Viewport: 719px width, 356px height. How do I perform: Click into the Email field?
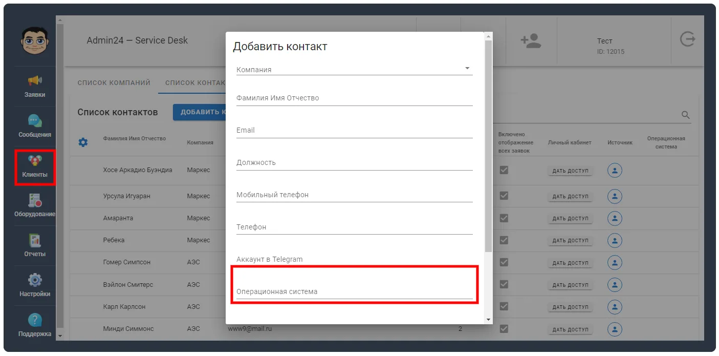(x=354, y=130)
